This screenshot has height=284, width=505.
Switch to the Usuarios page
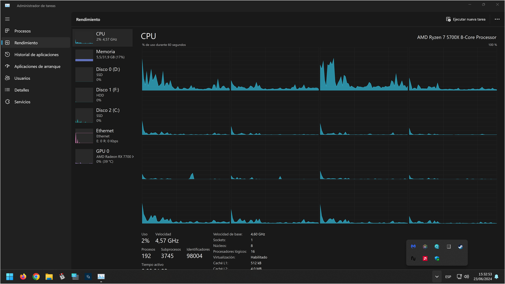point(36,78)
